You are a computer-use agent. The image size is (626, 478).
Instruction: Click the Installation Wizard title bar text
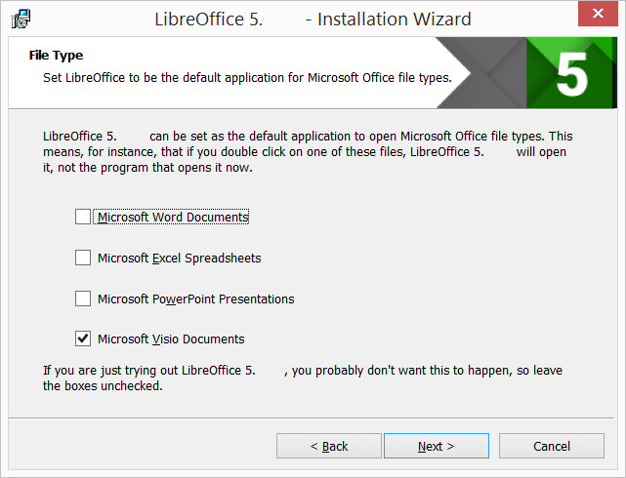pyautogui.click(x=313, y=19)
